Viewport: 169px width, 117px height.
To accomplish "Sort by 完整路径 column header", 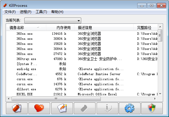I will [x=146, y=28].
